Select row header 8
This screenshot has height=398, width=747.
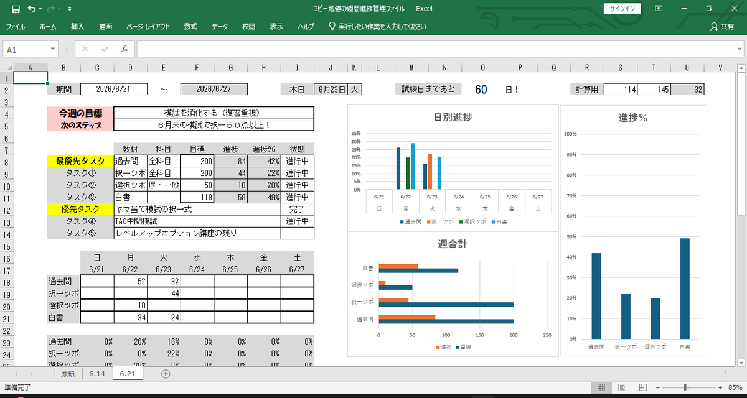point(7,161)
